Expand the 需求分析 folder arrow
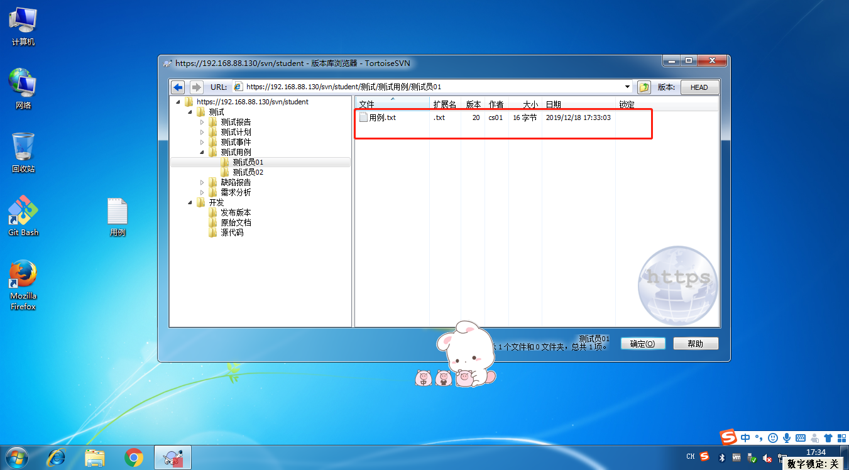 coord(202,192)
